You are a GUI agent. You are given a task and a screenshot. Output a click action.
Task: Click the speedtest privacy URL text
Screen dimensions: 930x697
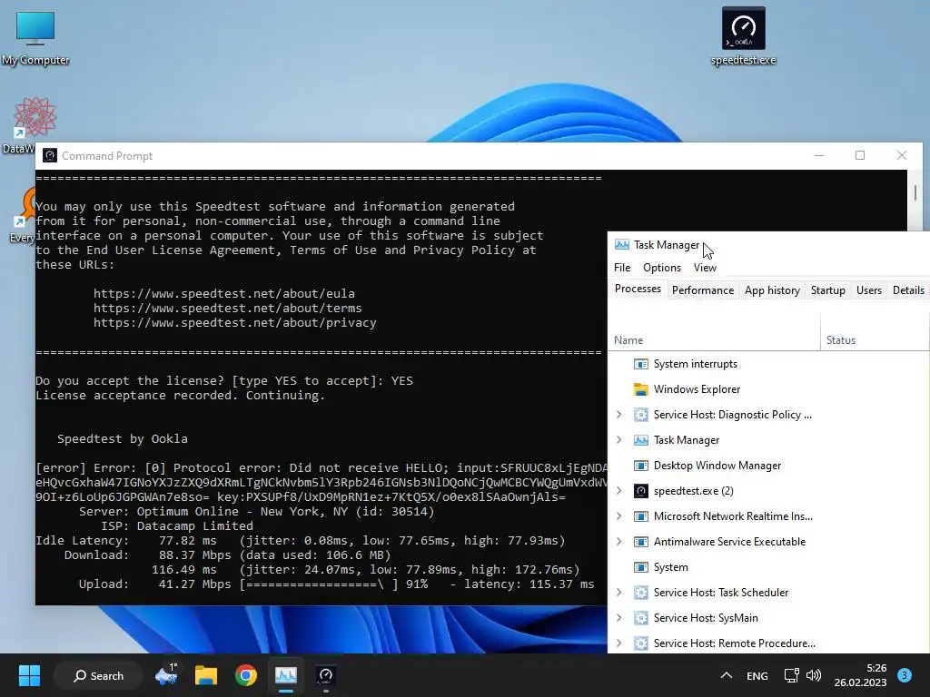(x=235, y=322)
